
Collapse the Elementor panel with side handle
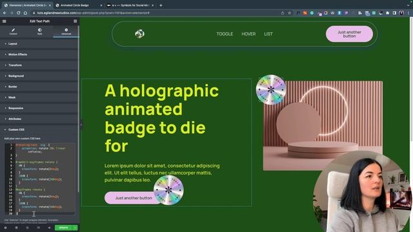pyautogui.click(x=81, y=124)
